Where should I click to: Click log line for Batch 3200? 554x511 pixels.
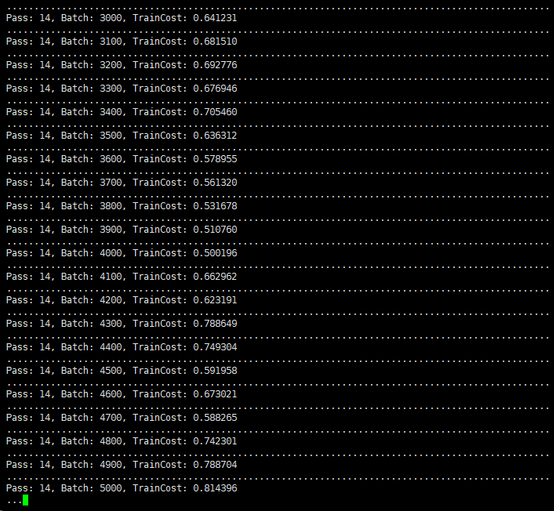(122, 65)
